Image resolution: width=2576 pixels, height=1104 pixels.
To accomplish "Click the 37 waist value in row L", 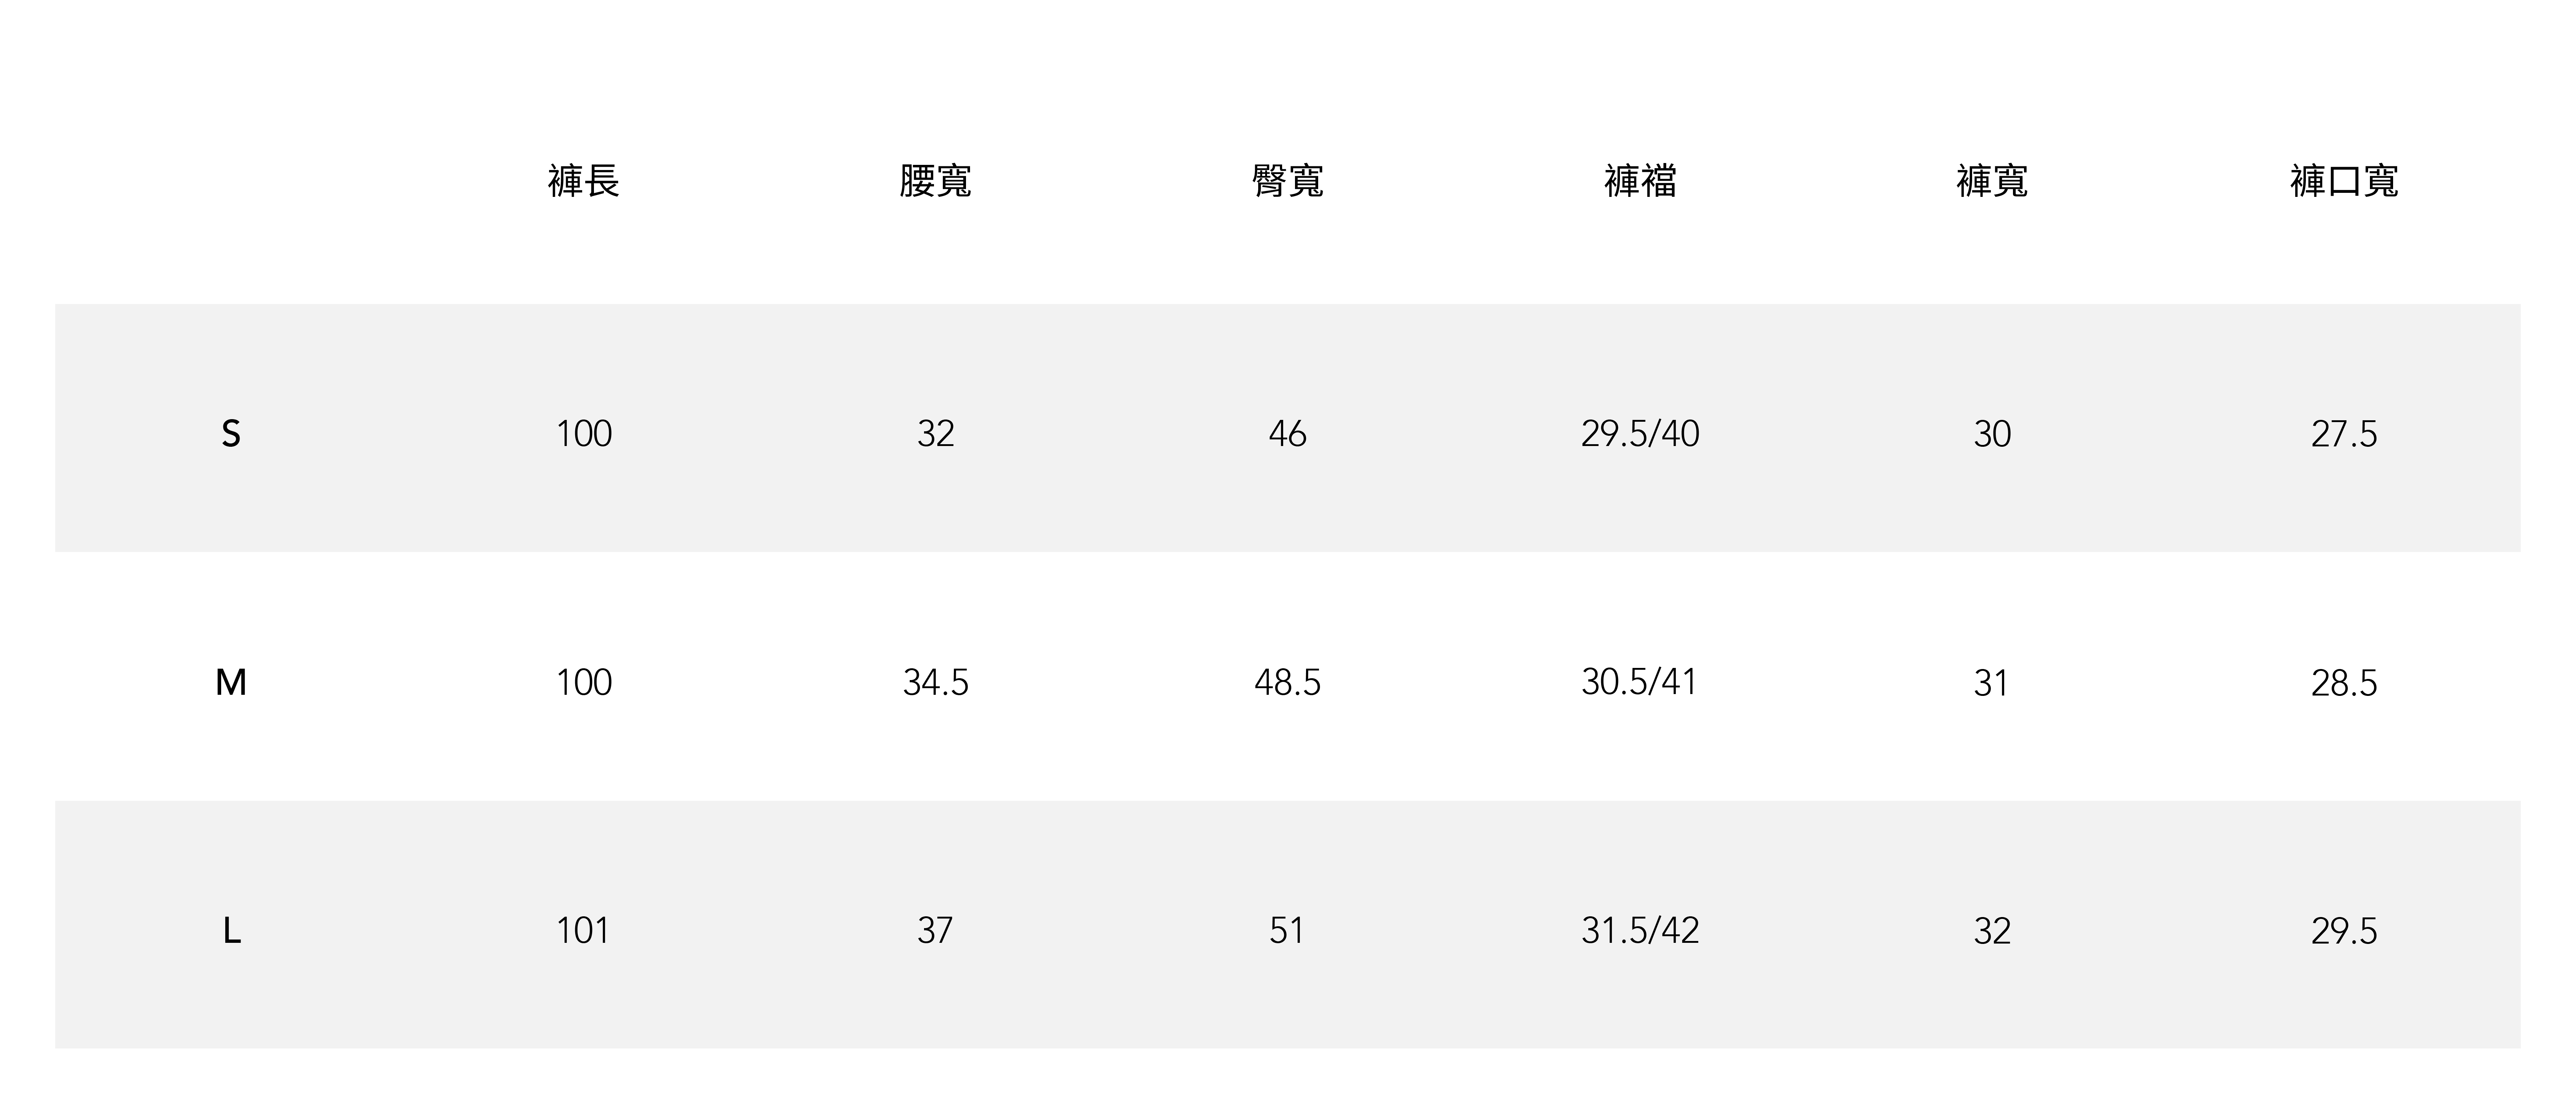I will pos(935,931).
